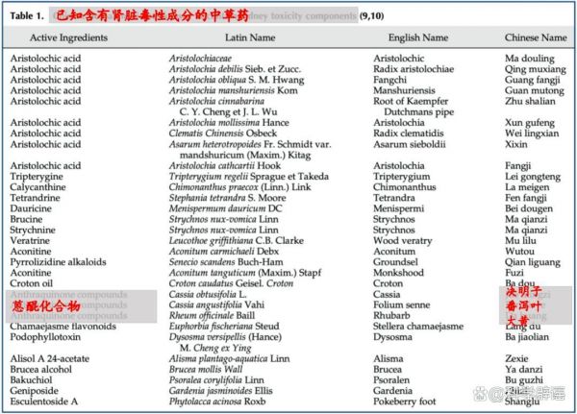The height and width of the screenshot is (414, 577).
Task: Select "Rheum officinale Baill"
Action: (212, 315)
